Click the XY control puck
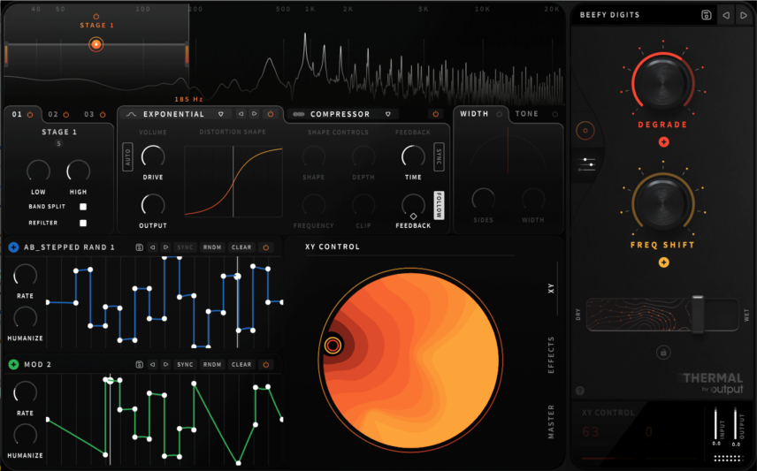The width and height of the screenshot is (757, 471). (x=333, y=345)
